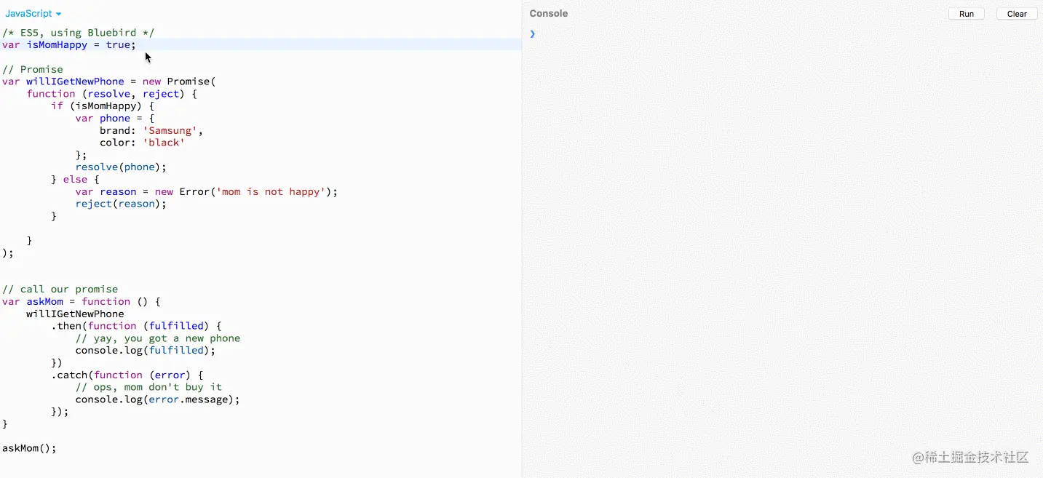The image size is (1043, 478).
Task: Click the 'console.log(error.message);' line
Action: (x=157, y=399)
